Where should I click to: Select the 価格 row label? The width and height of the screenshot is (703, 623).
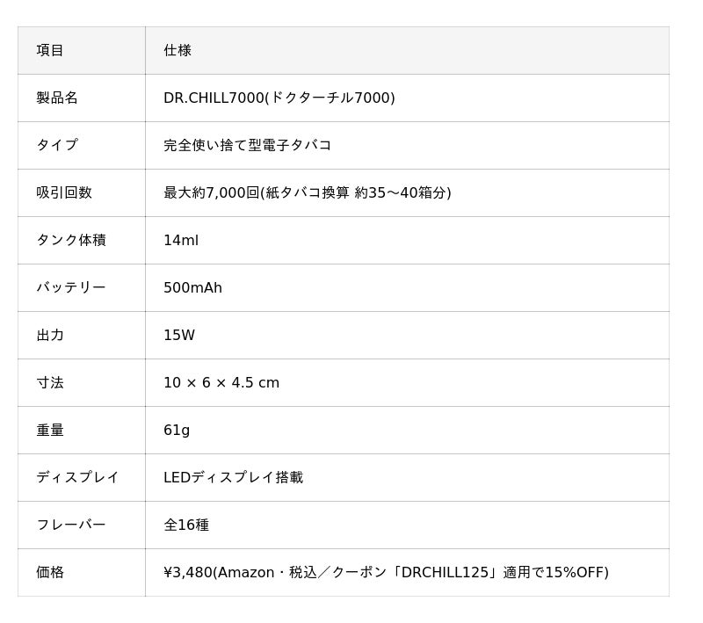50,572
